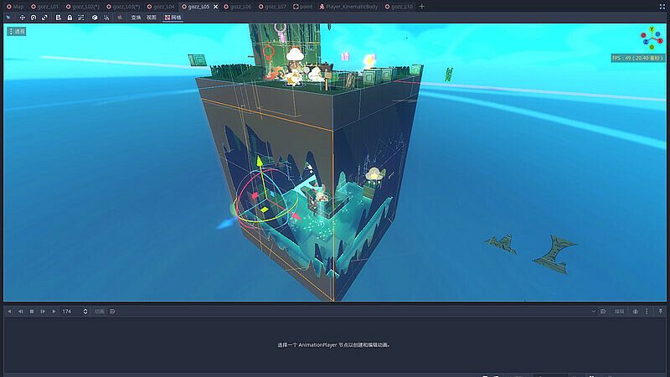The height and width of the screenshot is (377, 670).
Task: Click the lock selected node icon
Action: (69, 17)
